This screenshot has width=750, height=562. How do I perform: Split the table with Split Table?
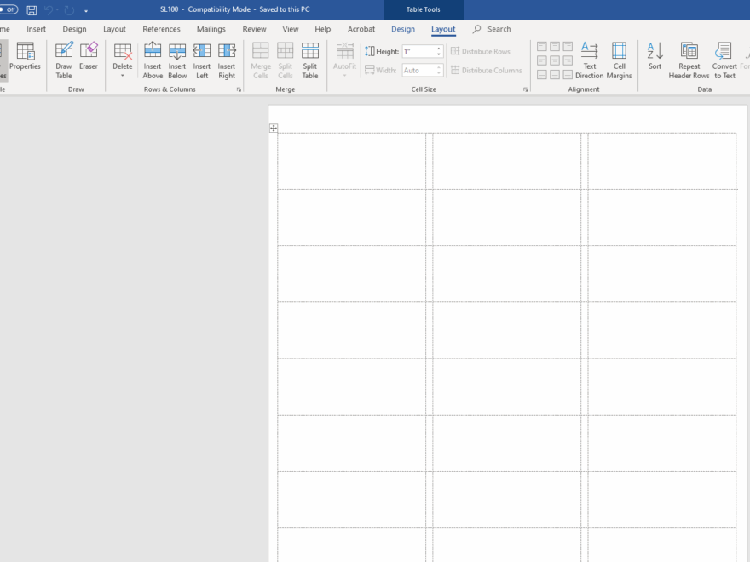(309, 60)
